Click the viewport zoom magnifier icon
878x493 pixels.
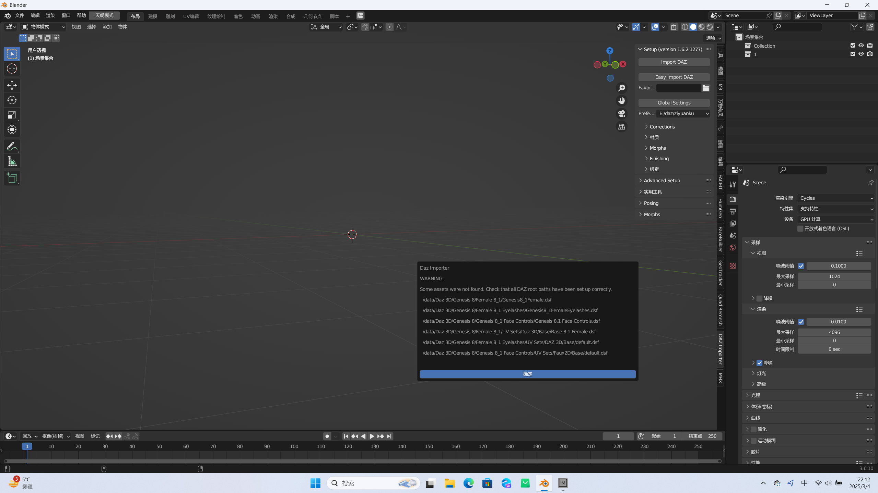pyautogui.click(x=621, y=88)
